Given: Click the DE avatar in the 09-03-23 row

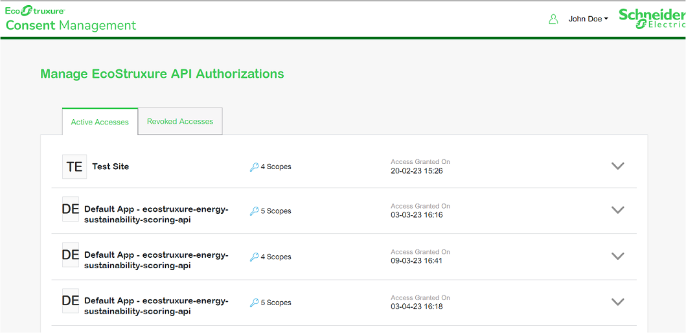Looking at the screenshot, I should coord(71,255).
